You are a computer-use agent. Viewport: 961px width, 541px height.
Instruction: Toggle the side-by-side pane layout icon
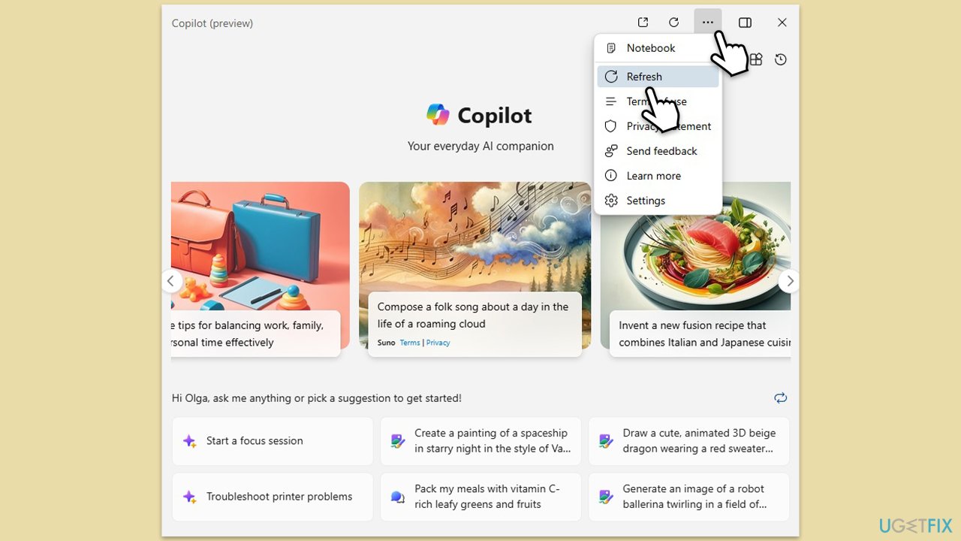pos(745,23)
